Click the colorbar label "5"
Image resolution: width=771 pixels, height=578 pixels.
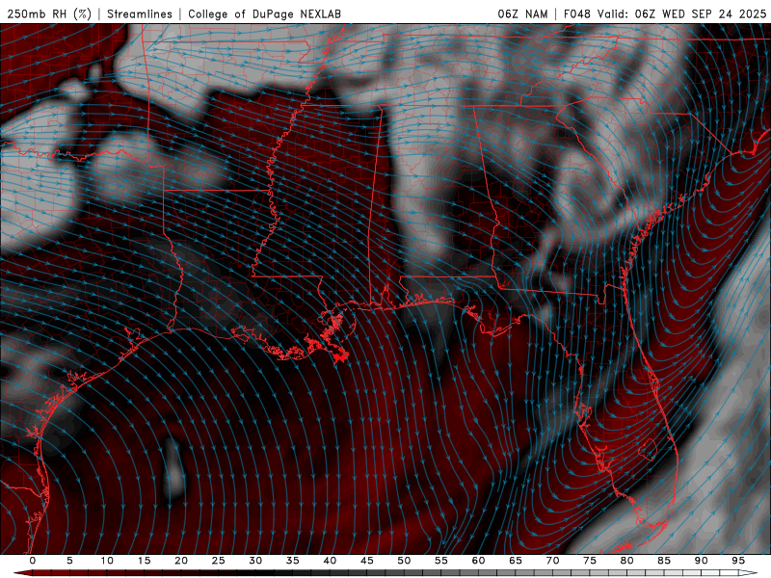pos(69,561)
